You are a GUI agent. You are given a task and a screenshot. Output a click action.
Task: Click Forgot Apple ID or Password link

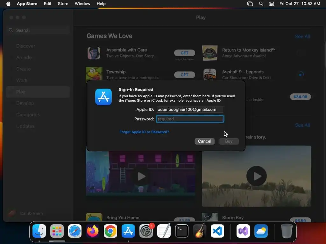click(144, 132)
